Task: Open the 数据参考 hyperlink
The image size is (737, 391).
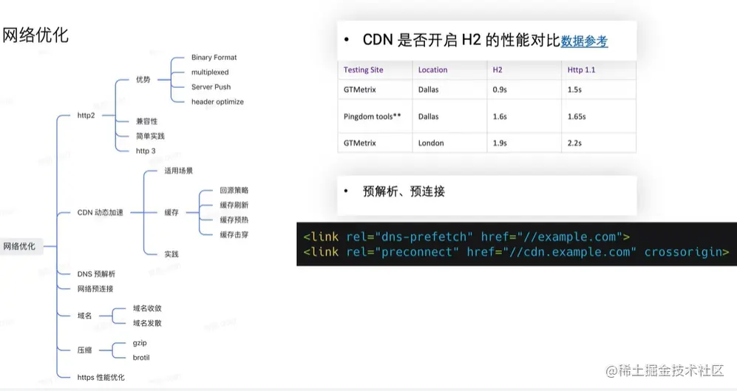Action: (x=584, y=41)
